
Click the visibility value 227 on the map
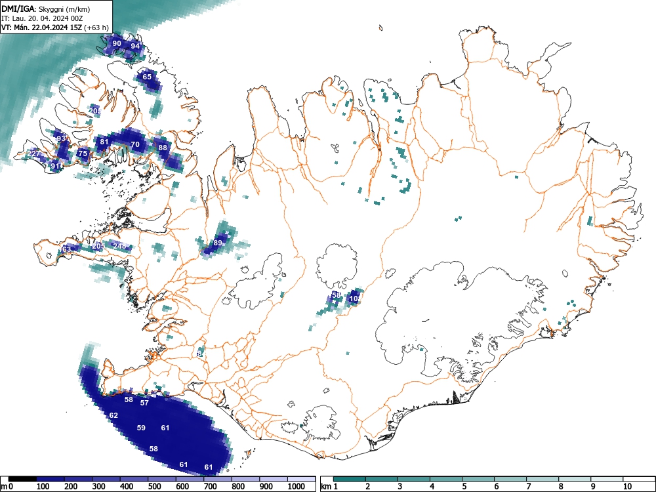point(34,154)
